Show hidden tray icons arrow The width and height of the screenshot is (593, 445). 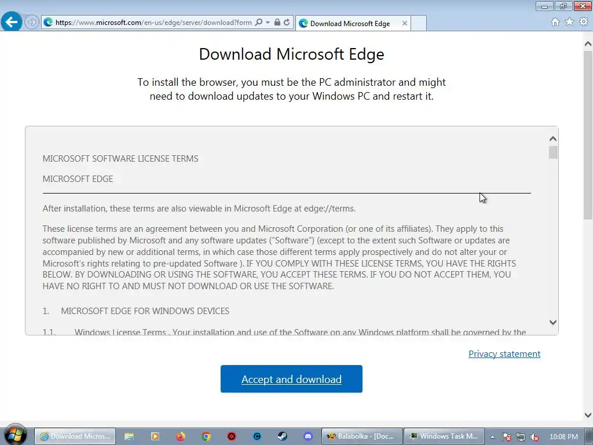click(492, 437)
